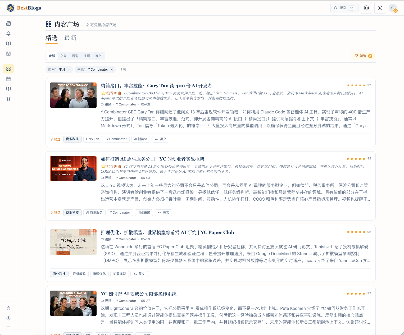Open the notifications bell in sidebar
This screenshot has width=404, height=335.
pyautogui.click(x=8, y=34)
